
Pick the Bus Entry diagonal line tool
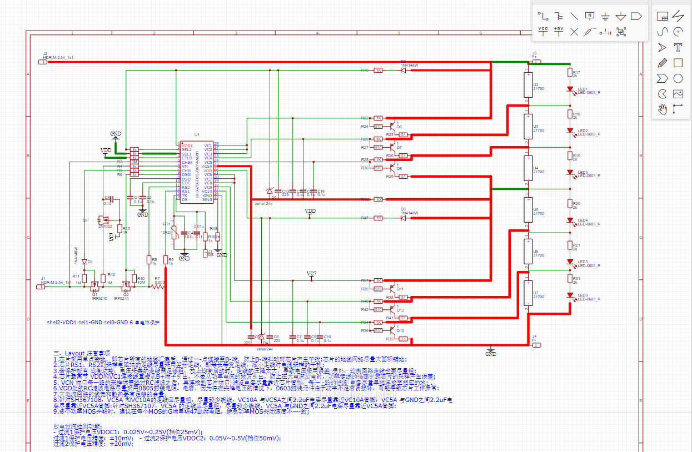pyautogui.click(x=574, y=16)
